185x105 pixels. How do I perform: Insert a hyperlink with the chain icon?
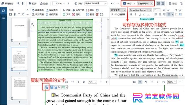click(180, 10)
